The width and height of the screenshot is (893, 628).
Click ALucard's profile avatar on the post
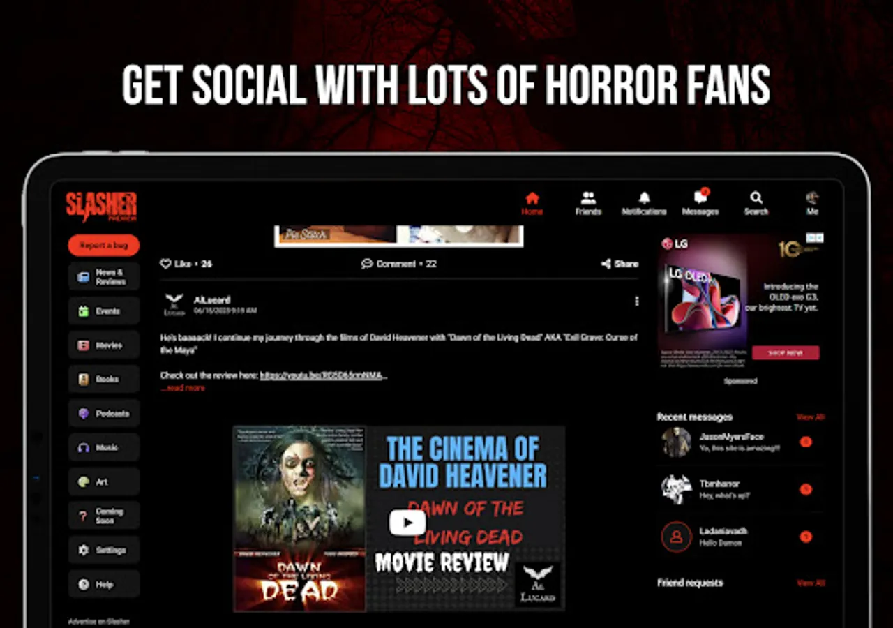(174, 305)
